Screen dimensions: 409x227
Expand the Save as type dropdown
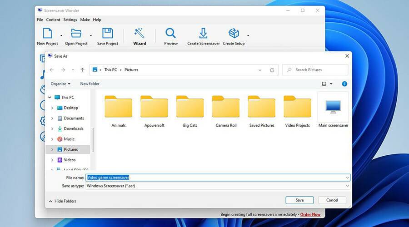click(x=347, y=186)
